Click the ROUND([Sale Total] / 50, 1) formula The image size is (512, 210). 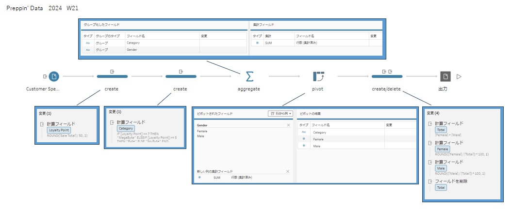click(67, 135)
